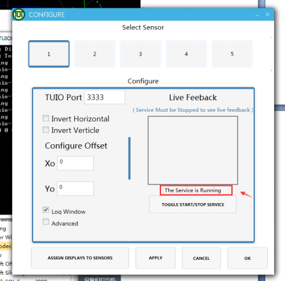Click the TUIO Port input field
Image resolution: width=285 pixels, height=281 pixels.
point(105,97)
